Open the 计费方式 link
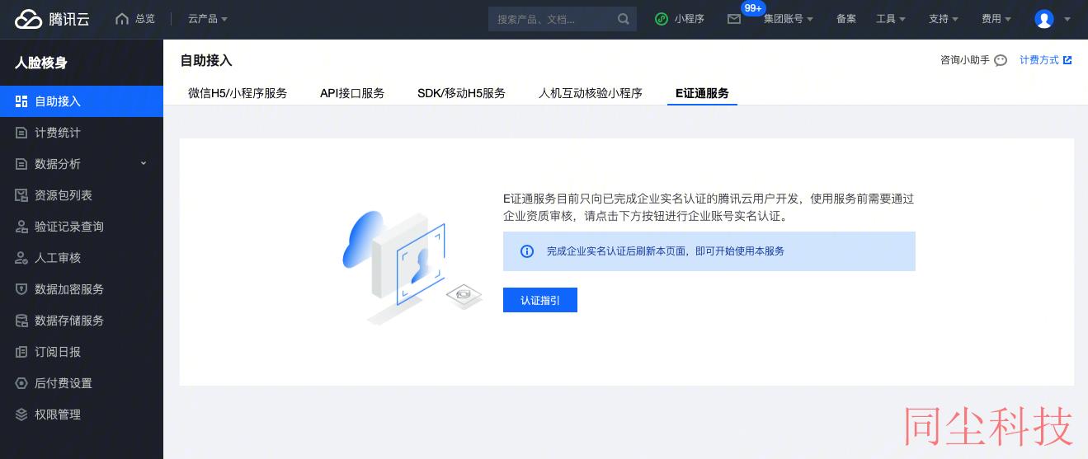Image resolution: width=1088 pixels, height=459 pixels. pos(1039,60)
